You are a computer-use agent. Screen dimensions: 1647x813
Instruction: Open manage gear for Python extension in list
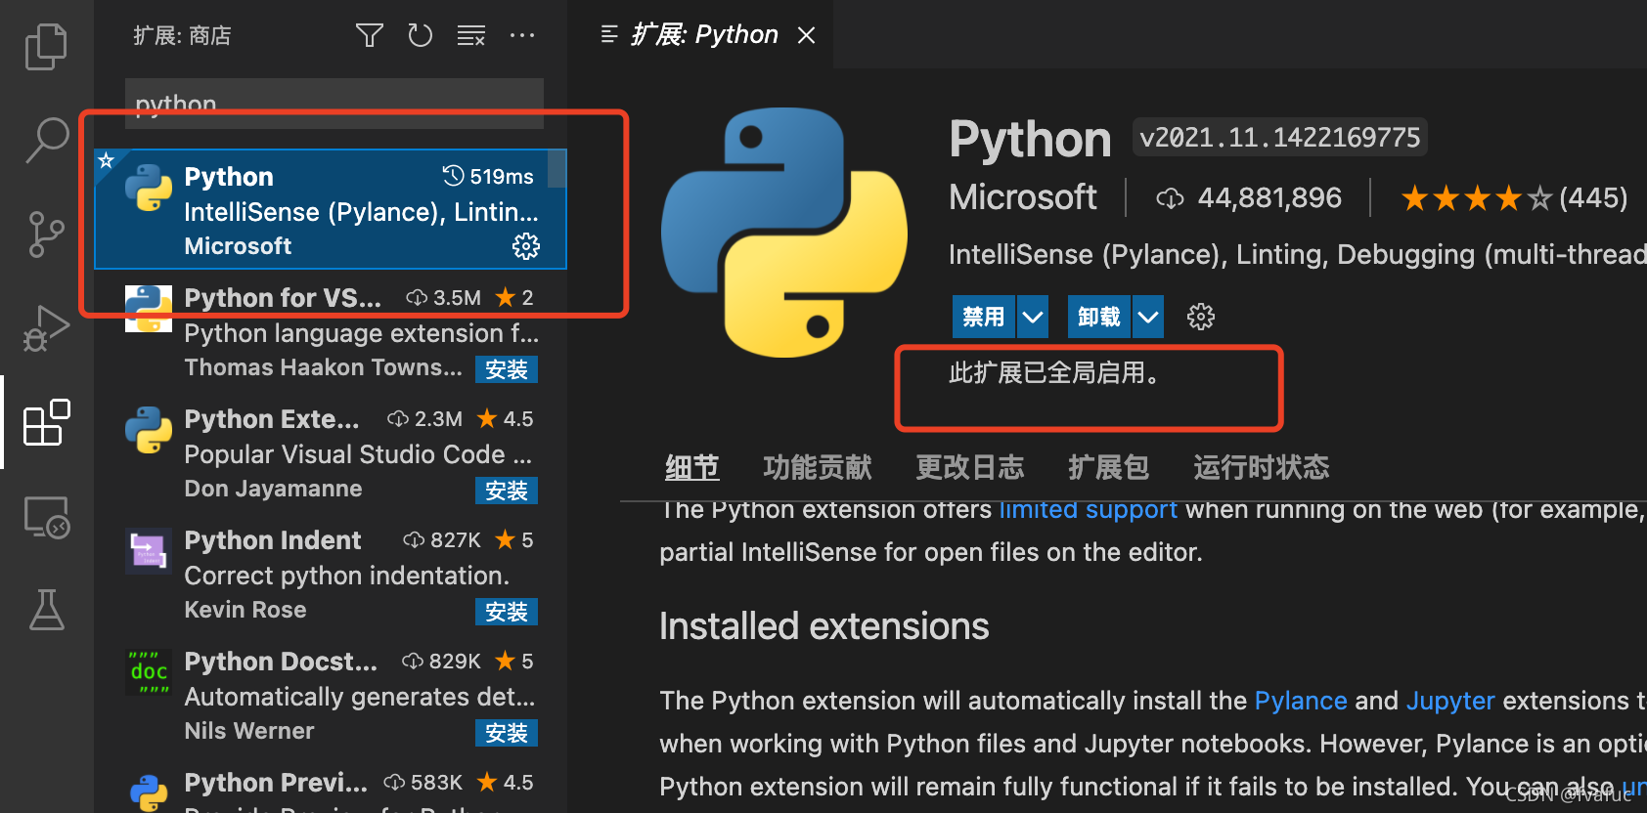[x=526, y=246]
